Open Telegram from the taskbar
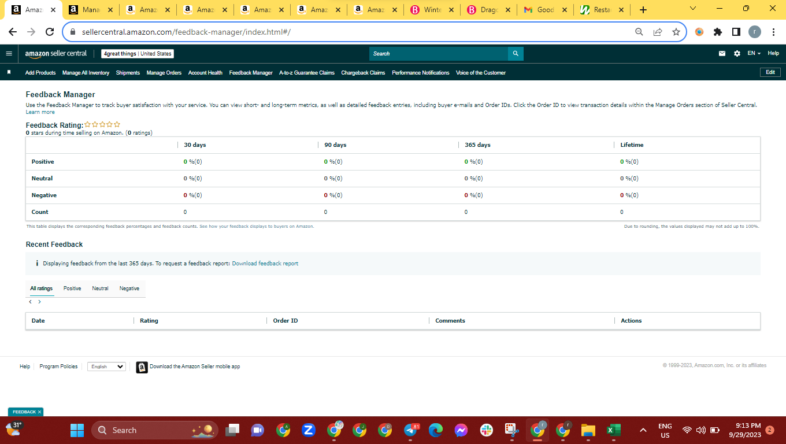Screen dimensions: 786x444 (411, 430)
